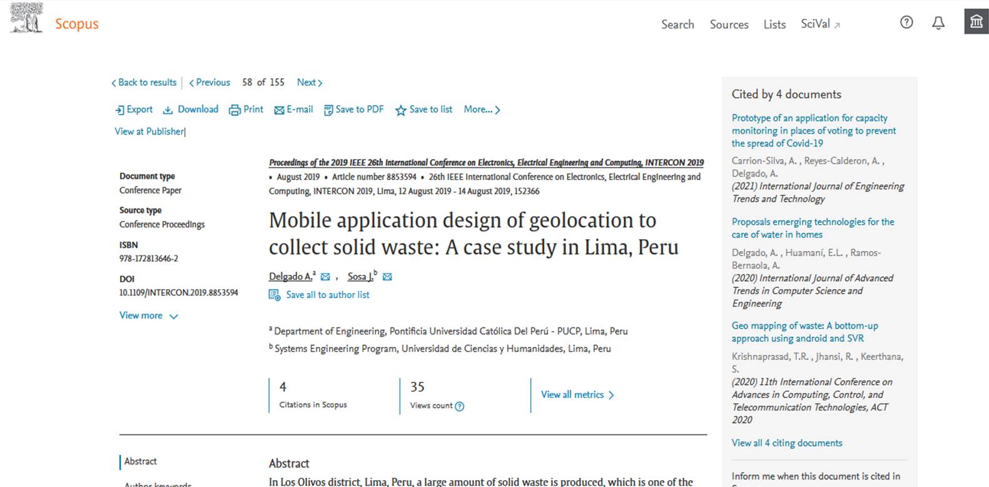989x487 pixels.
Task: Click the Abstract heading above the text
Action: (289, 464)
